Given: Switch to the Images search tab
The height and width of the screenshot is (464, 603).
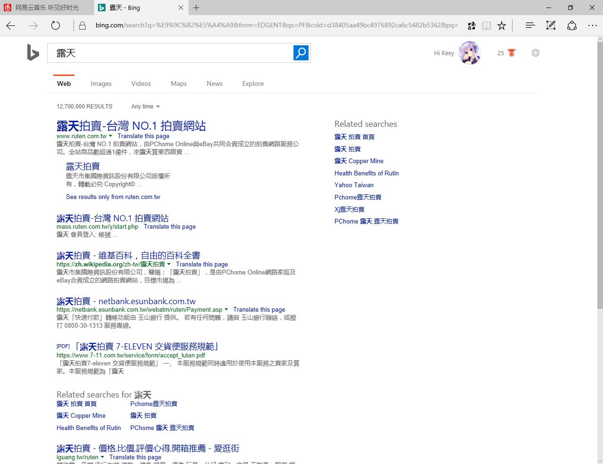Looking at the screenshot, I should (101, 83).
